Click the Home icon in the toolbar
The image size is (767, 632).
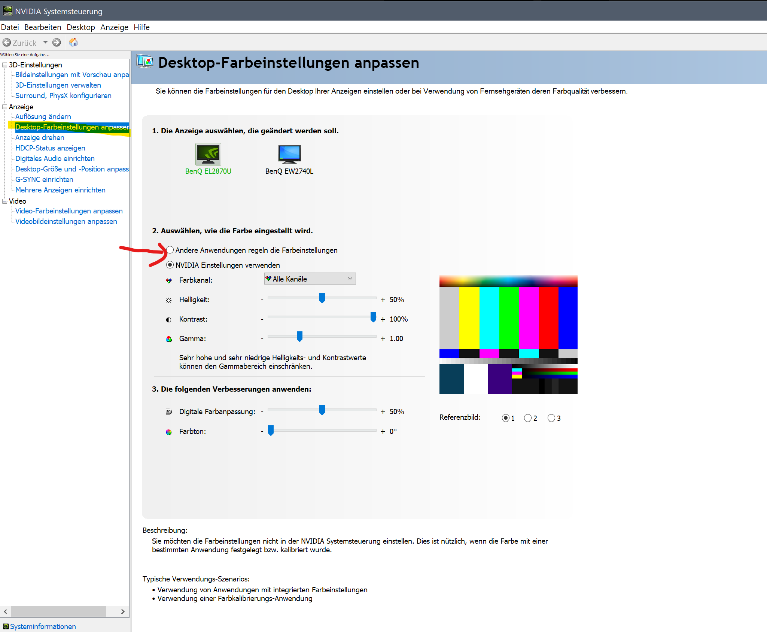[73, 42]
